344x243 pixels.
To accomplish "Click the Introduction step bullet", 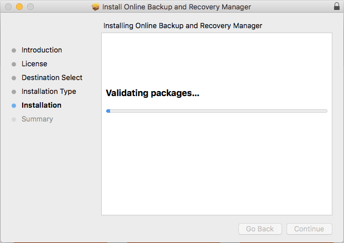I will click(x=14, y=50).
